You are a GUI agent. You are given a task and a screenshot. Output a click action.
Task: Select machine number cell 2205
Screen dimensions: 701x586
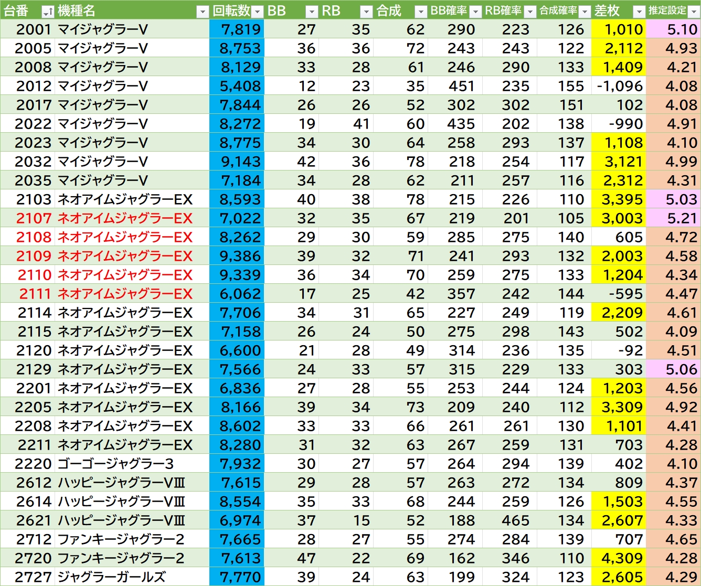[x=27, y=407]
